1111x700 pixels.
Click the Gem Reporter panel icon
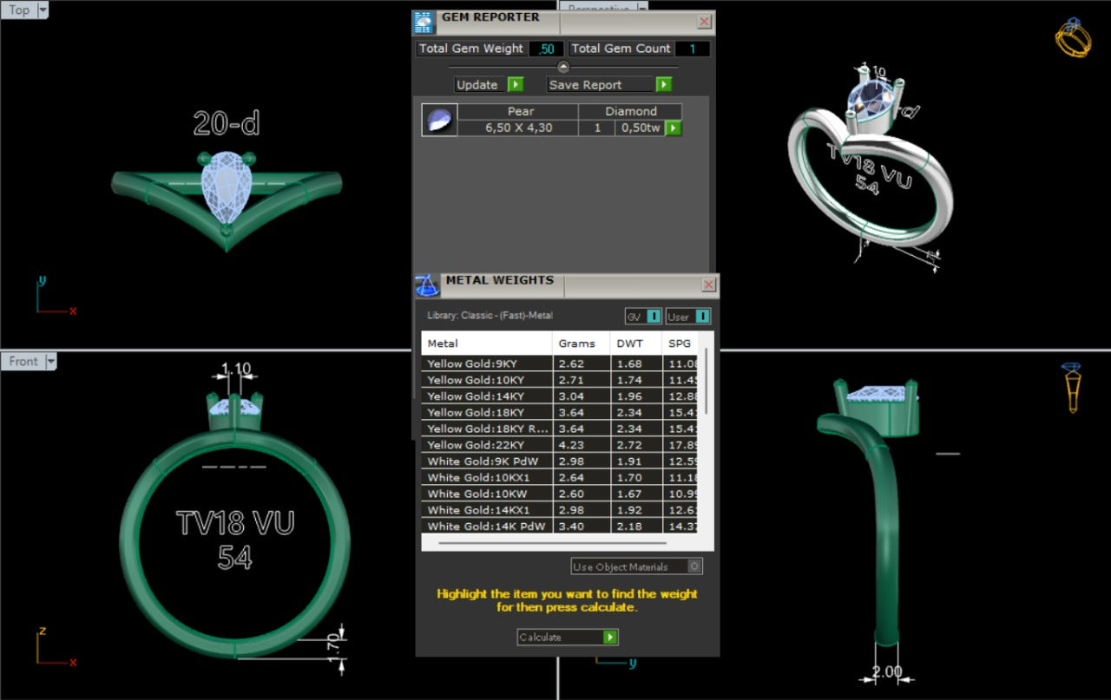tap(423, 22)
